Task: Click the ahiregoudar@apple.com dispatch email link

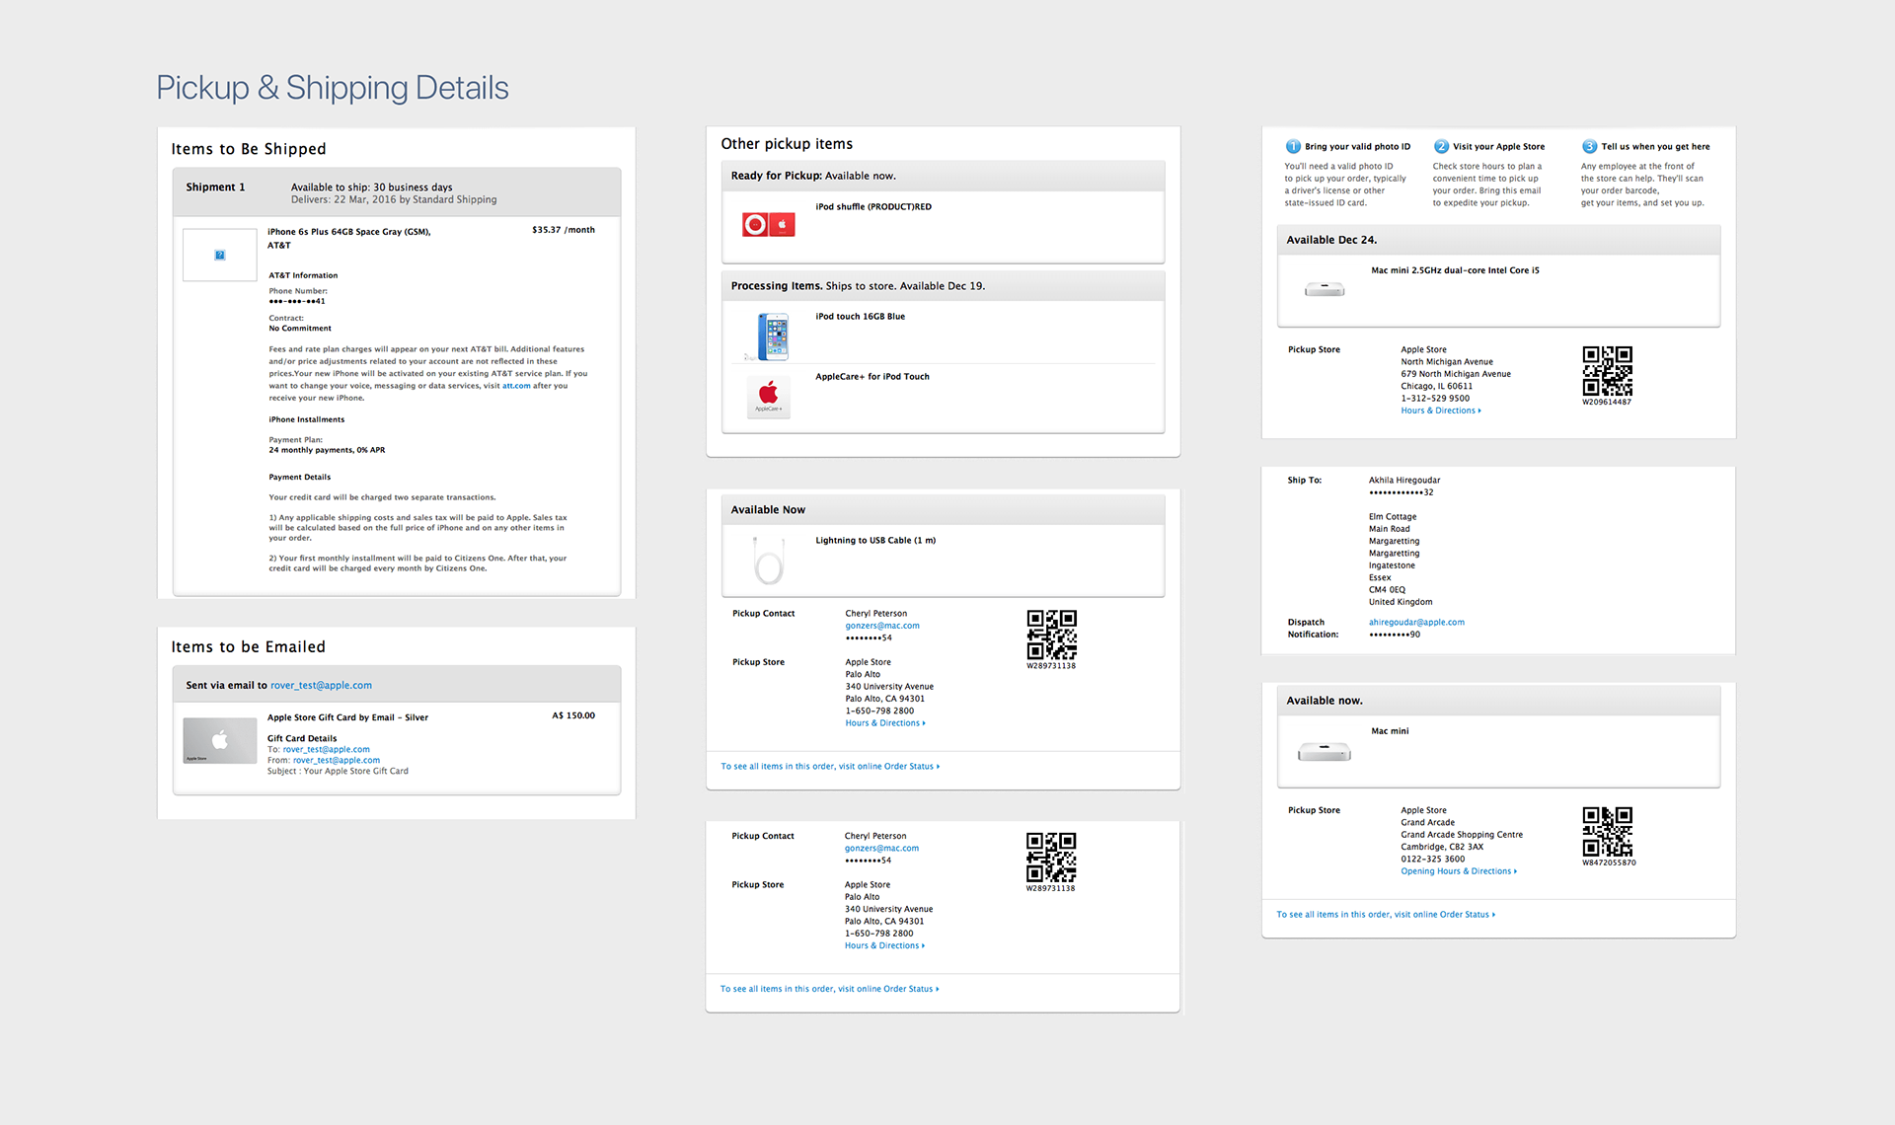Action: tap(1416, 623)
